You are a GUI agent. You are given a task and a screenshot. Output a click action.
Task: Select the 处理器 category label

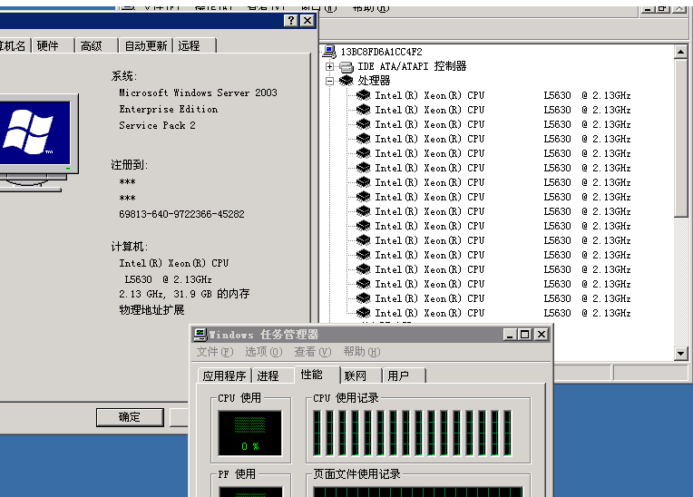tap(374, 81)
